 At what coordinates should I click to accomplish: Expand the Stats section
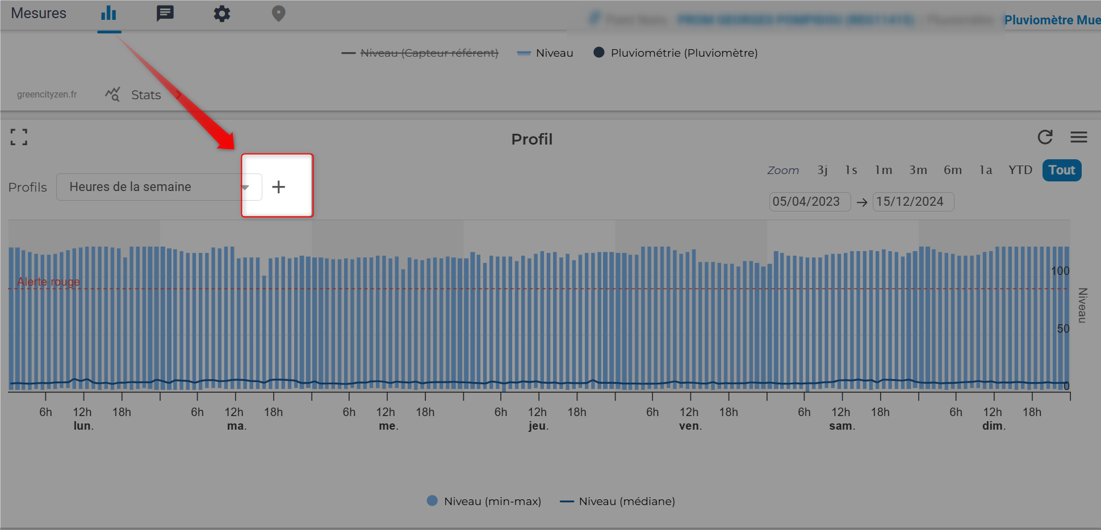coord(145,95)
